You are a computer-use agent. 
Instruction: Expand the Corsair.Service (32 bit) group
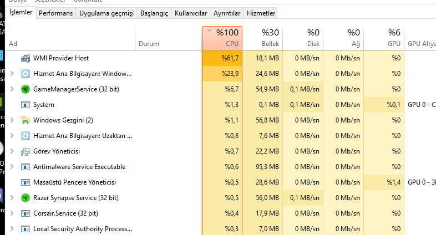[12, 213]
